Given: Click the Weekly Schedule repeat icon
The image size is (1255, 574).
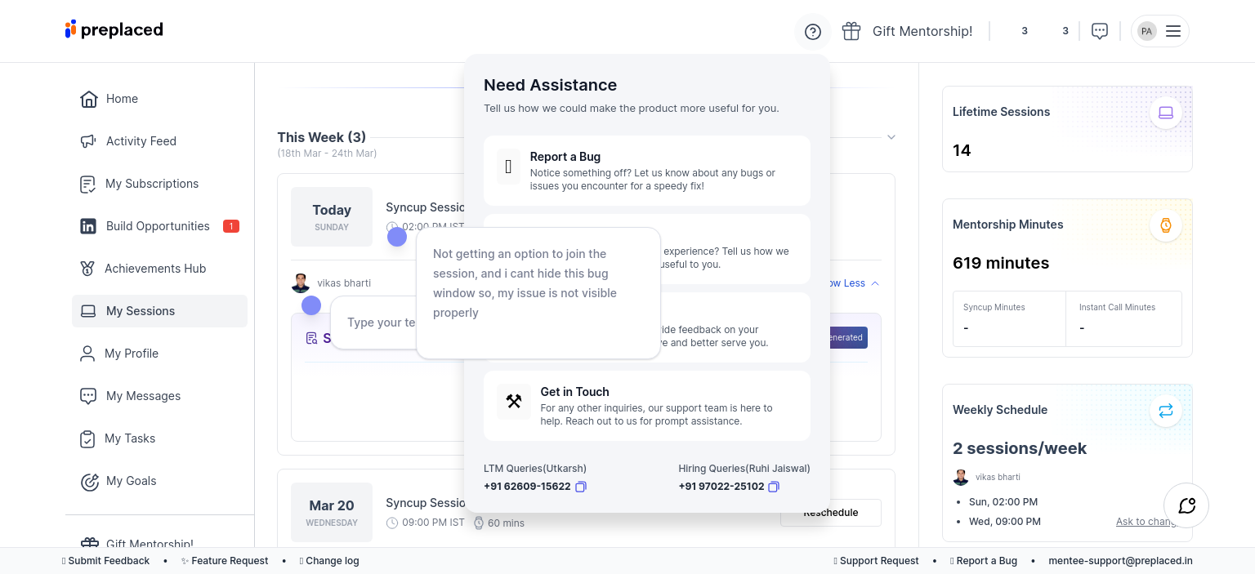Looking at the screenshot, I should [x=1165, y=411].
